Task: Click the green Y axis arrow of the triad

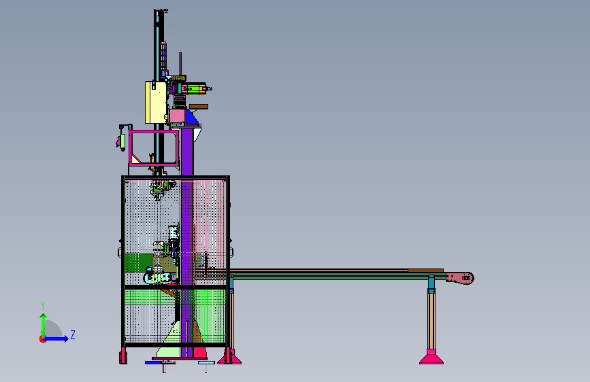Action: pos(44,325)
